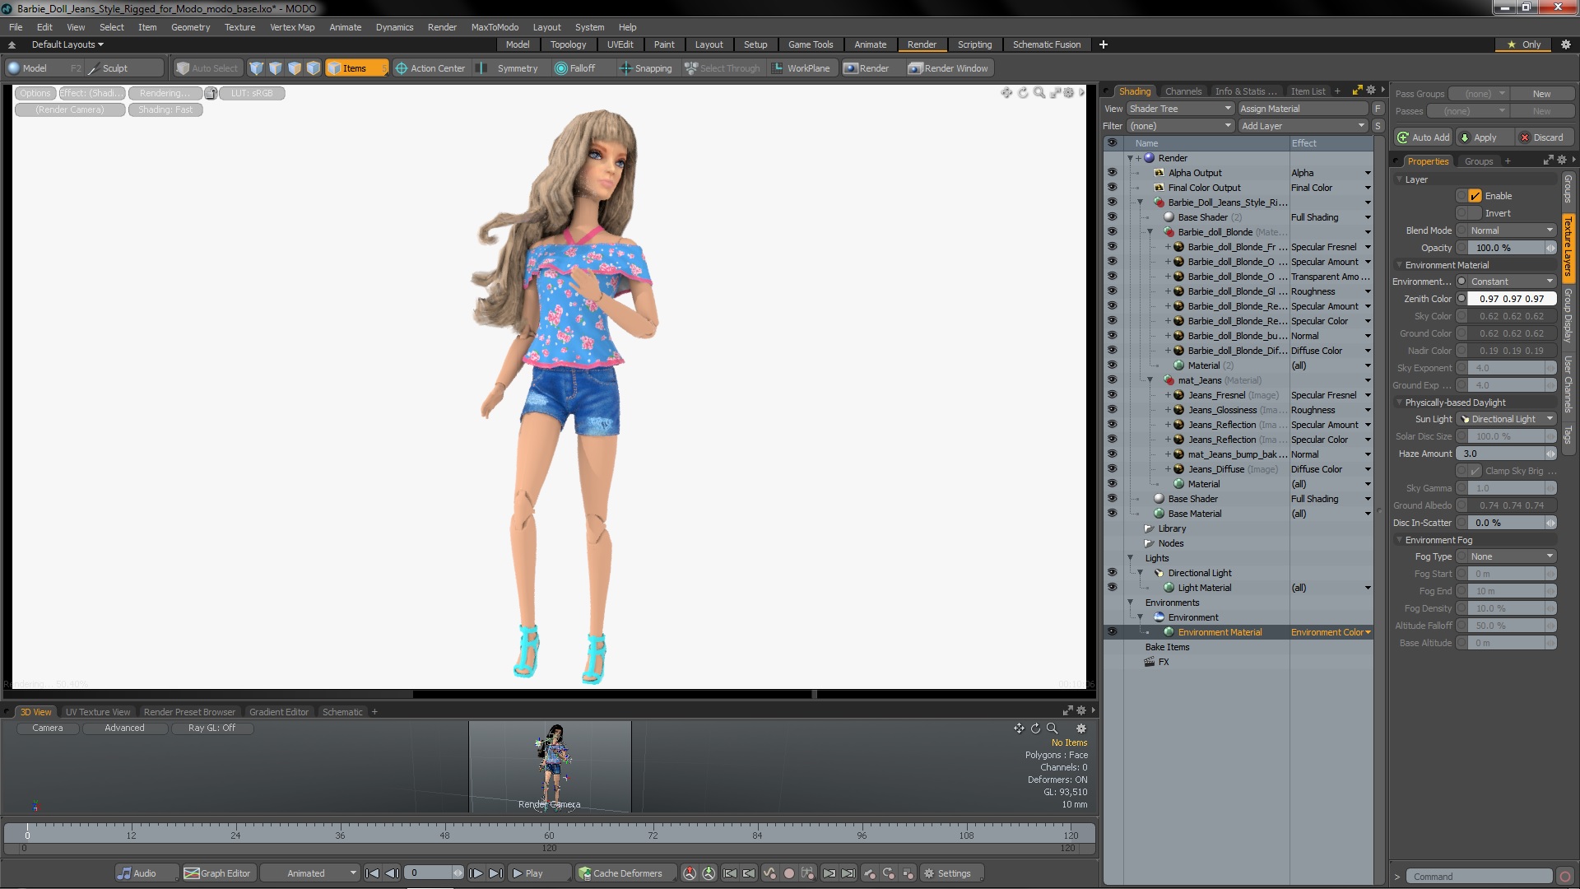Toggle the Invert layer checkbox

pyautogui.click(x=1475, y=213)
